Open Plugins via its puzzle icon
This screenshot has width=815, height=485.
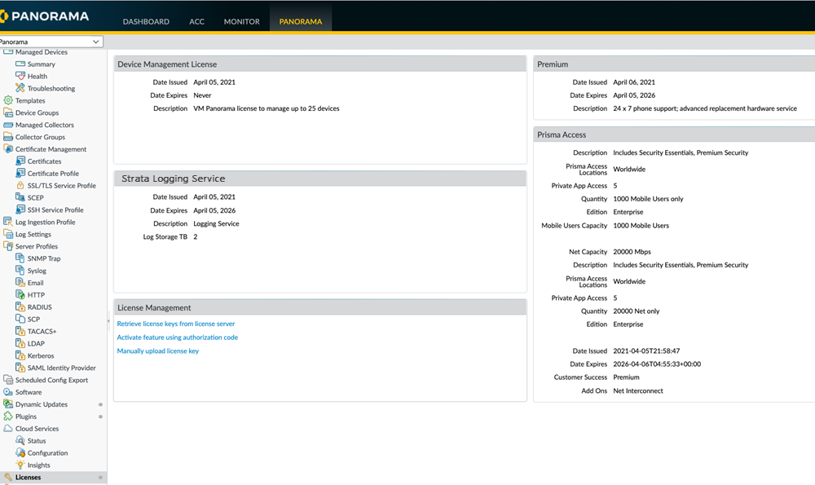pos(8,417)
